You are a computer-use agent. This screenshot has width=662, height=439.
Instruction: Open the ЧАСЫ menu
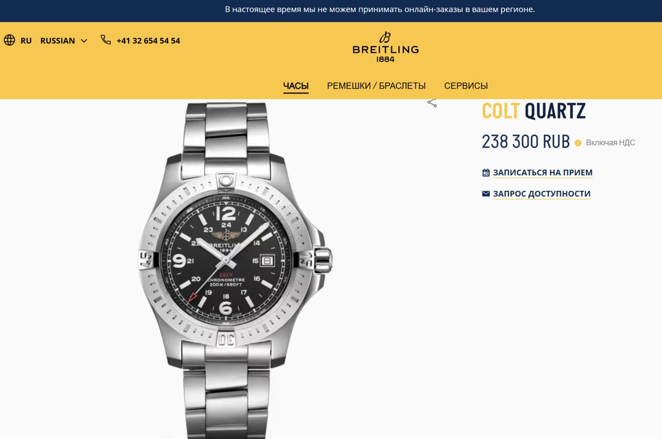coord(296,86)
